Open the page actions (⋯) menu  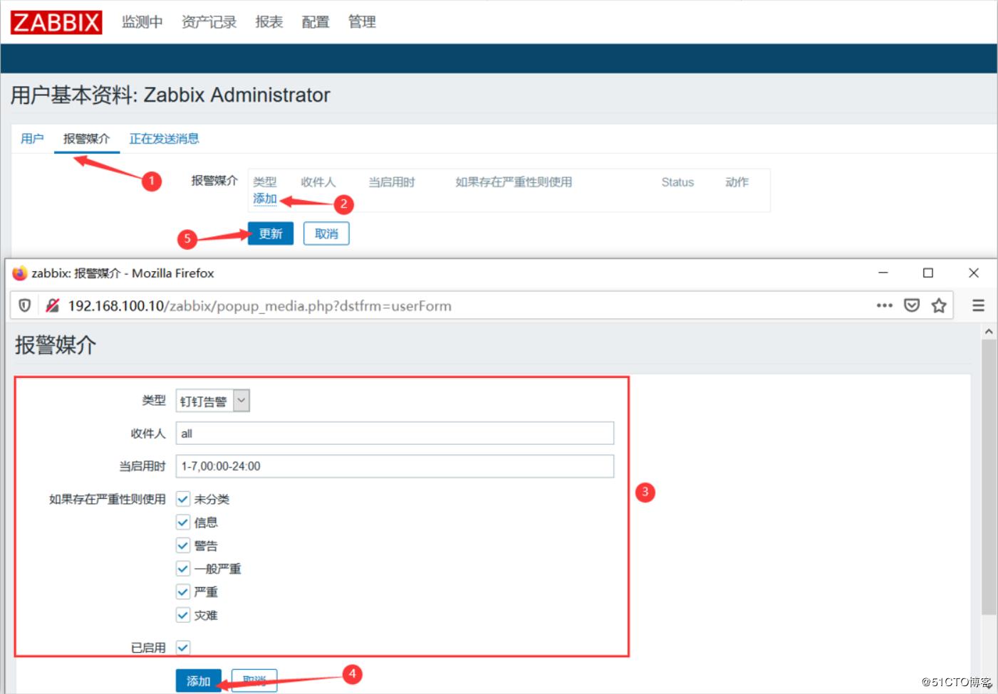[x=884, y=305]
